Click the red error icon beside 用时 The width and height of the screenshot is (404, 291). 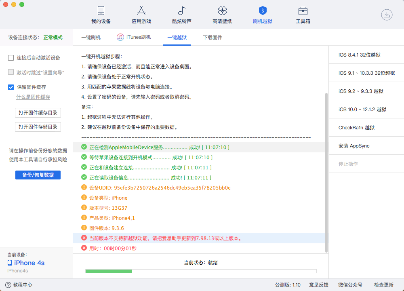84,248
